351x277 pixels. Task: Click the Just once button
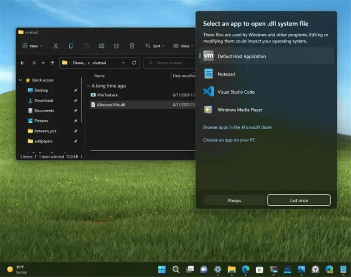299,200
